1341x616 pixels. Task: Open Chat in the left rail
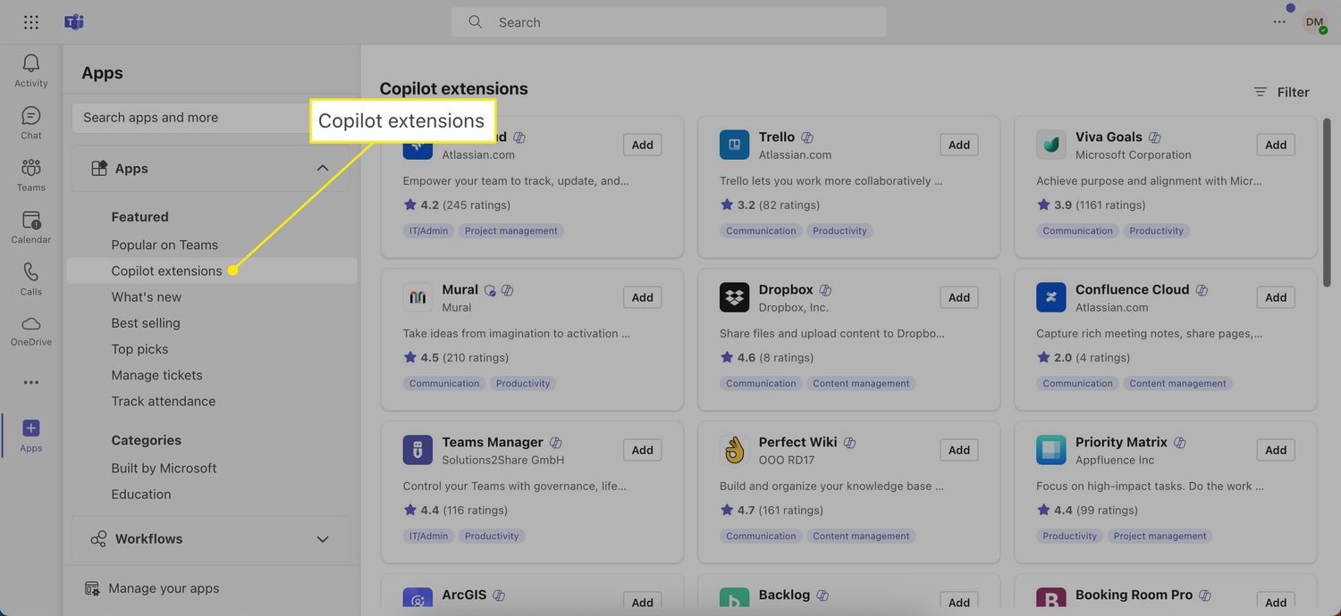coord(30,117)
